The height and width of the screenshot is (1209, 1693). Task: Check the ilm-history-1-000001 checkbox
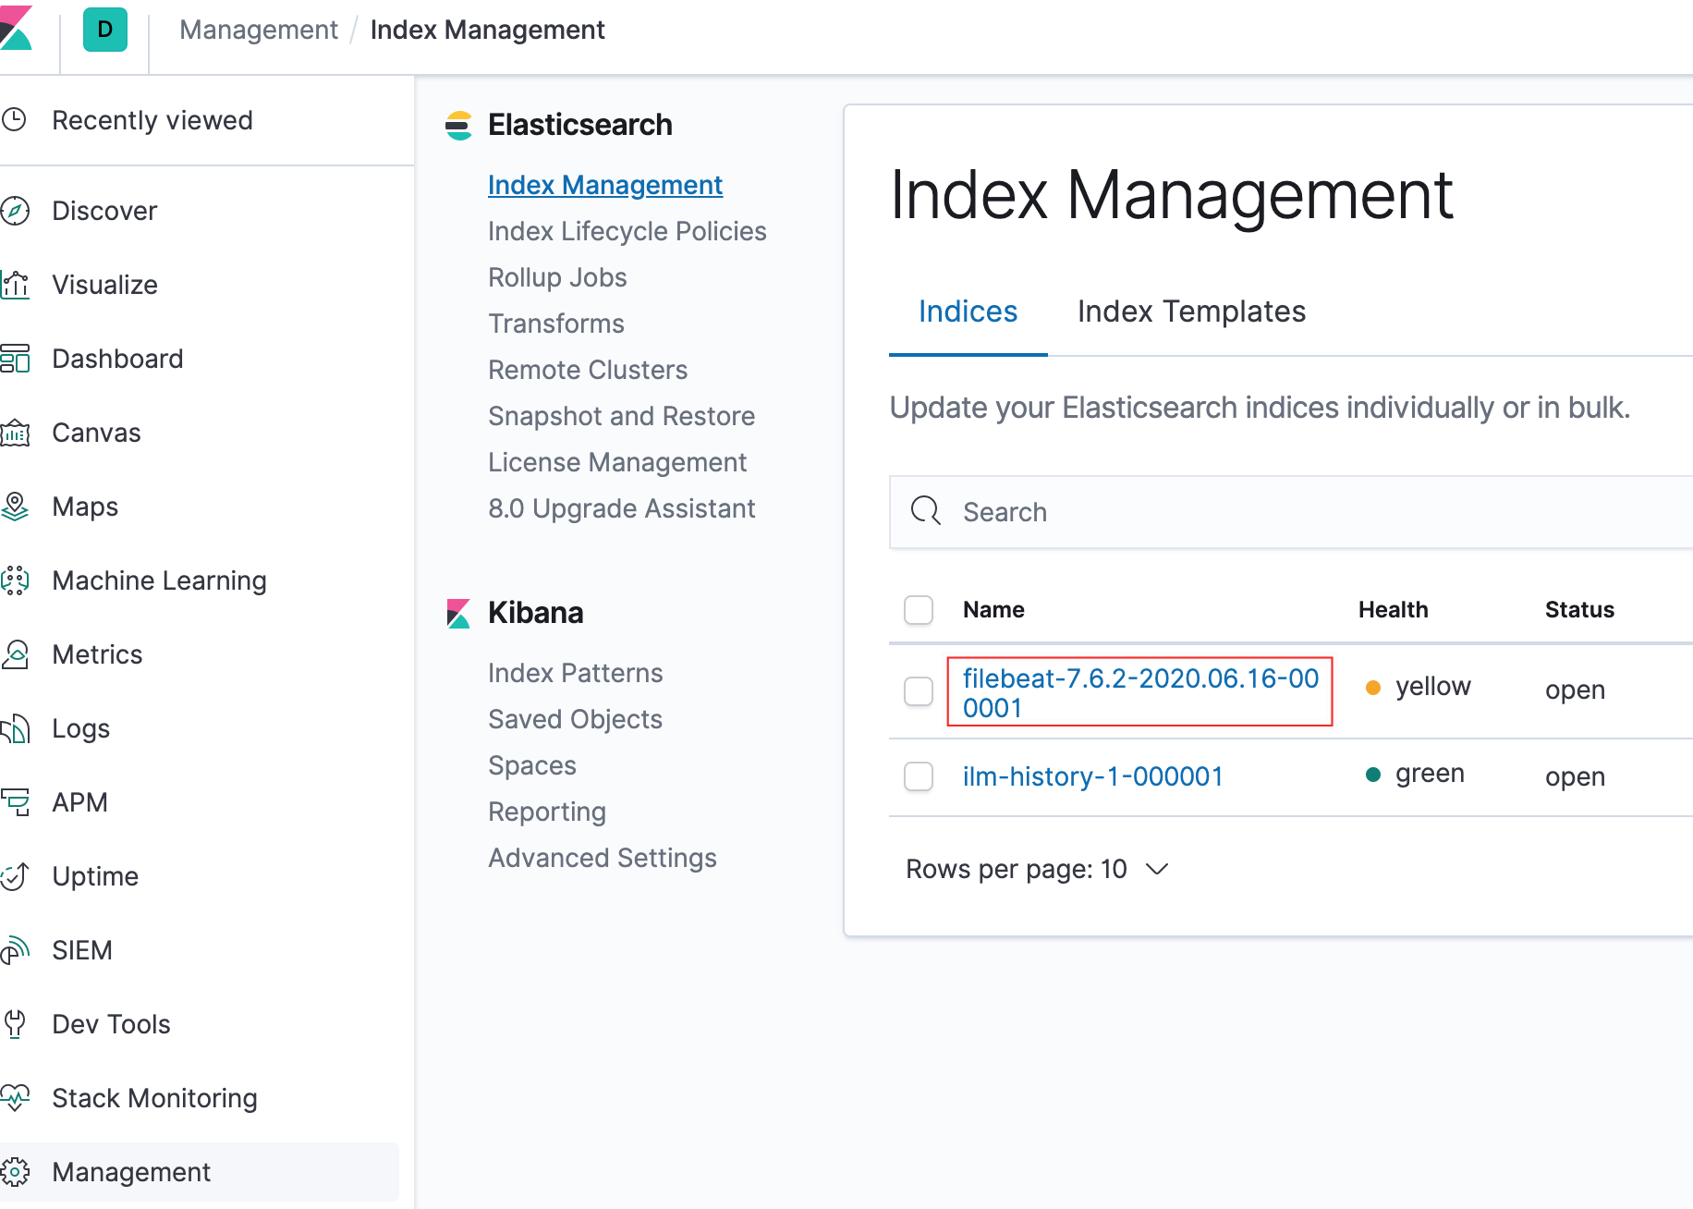click(919, 776)
